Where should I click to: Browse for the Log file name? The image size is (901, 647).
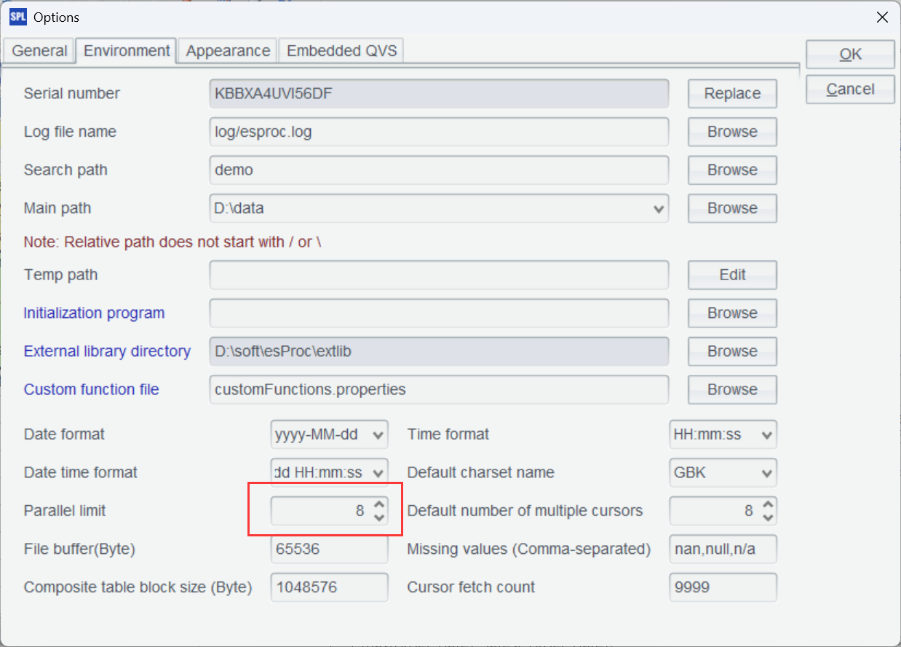[732, 132]
